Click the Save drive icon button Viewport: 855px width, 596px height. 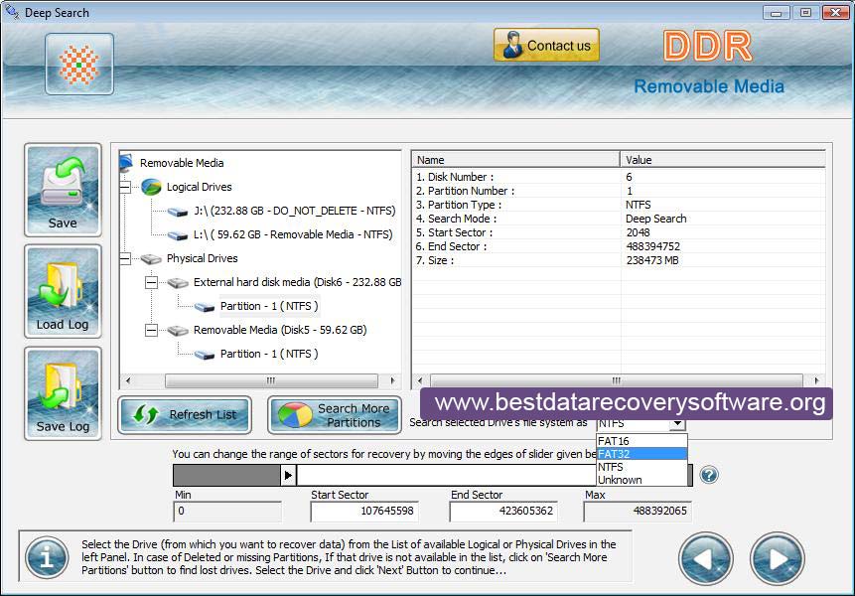point(63,191)
